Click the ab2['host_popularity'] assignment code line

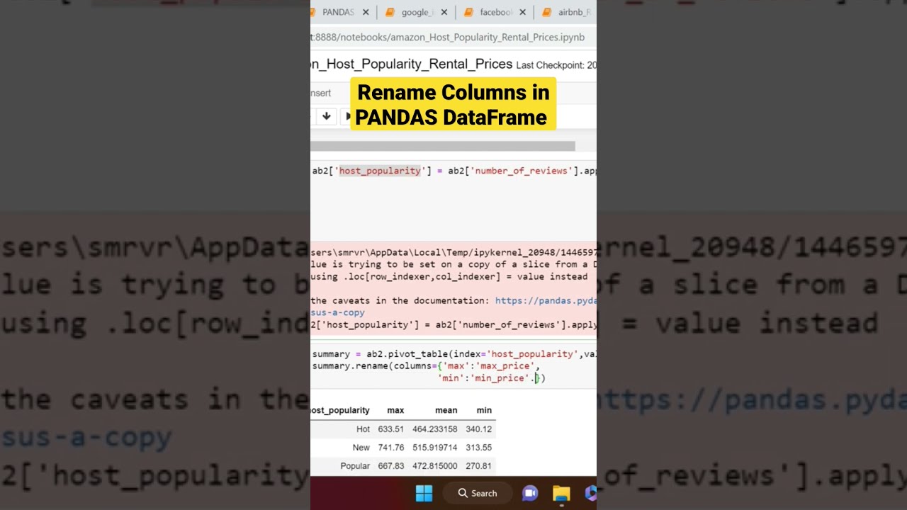(x=453, y=171)
